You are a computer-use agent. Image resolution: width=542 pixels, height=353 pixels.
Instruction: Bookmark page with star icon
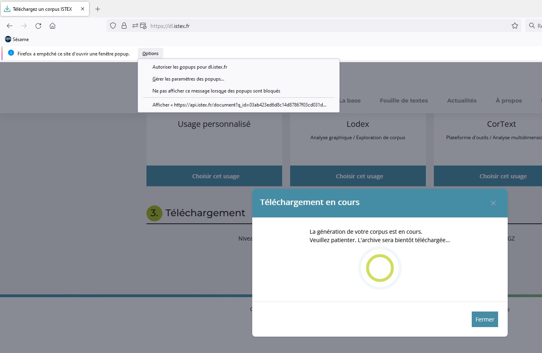tap(514, 26)
